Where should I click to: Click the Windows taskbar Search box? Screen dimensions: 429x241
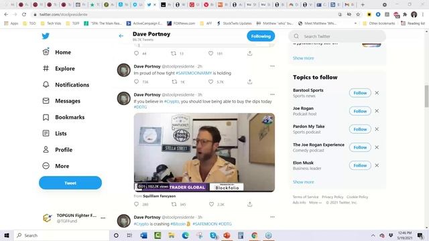pyautogui.click(x=62, y=235)
